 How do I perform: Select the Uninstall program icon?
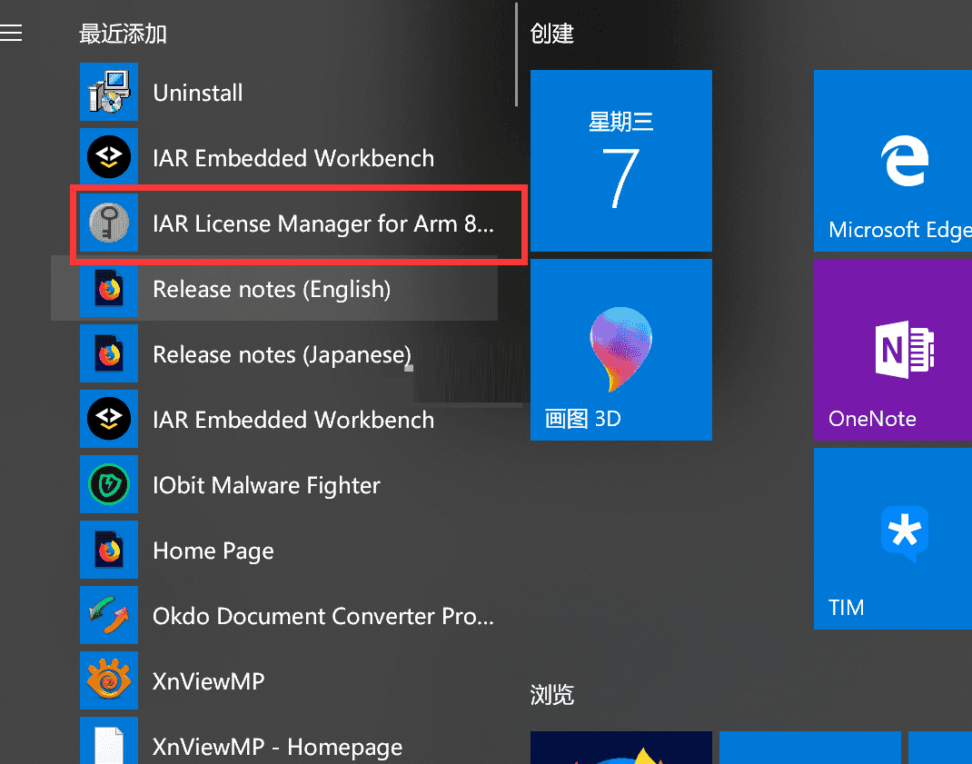(x=109, y=92)
